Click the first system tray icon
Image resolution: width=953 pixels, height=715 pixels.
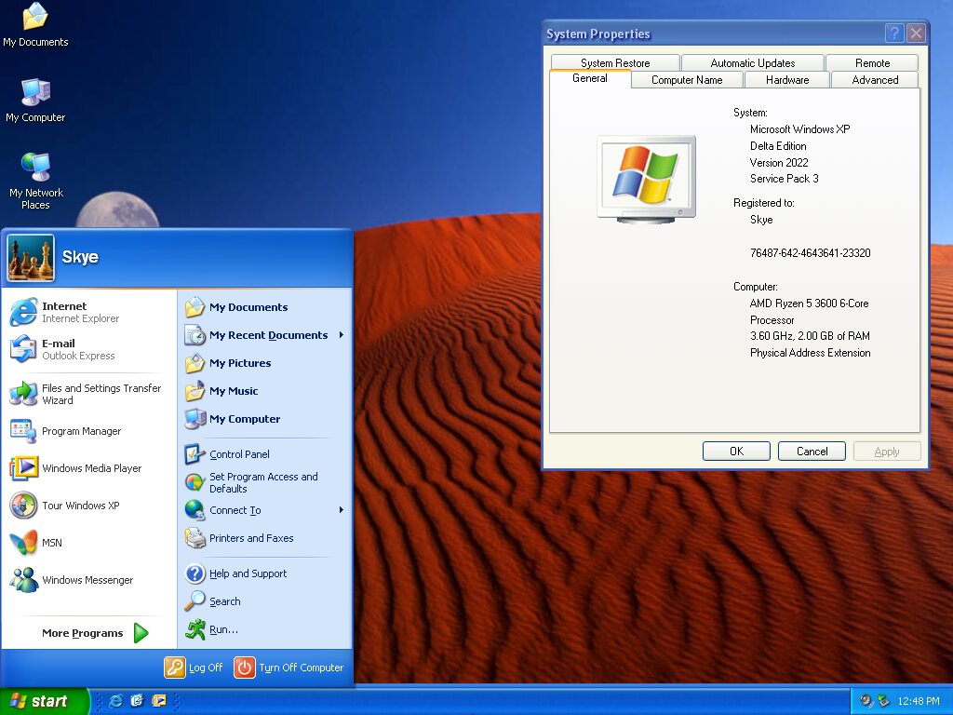866,701
